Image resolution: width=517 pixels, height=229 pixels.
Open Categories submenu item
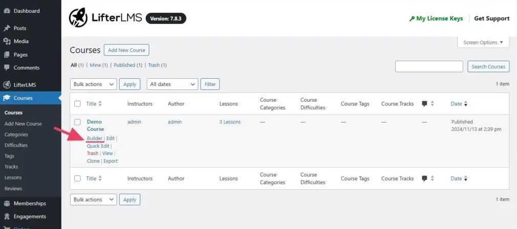tap(16, 134)
